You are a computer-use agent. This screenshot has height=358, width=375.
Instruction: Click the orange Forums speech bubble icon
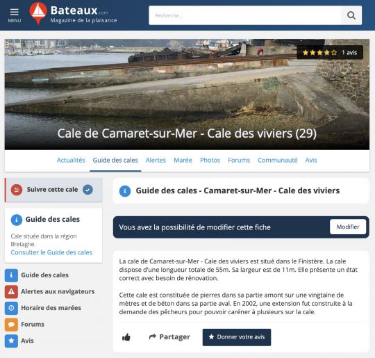(x=11, y=324)
